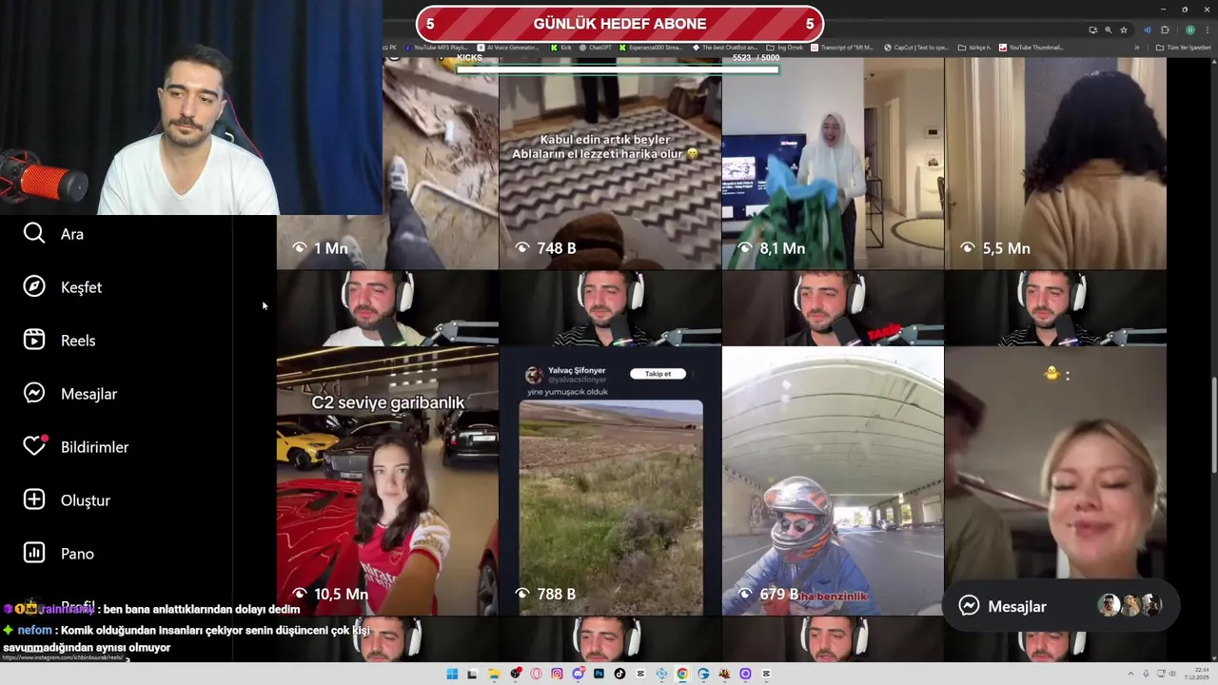
Task: Open the 'İng Örnek' bookmark folder
Action: pos(785,48)
